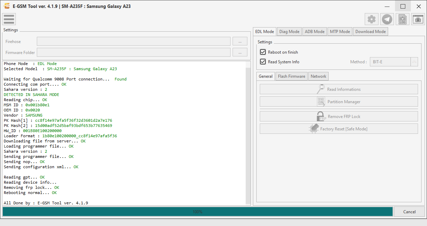The width and height of the screenshot is (427, 226).
Task: Click the Partition Manager icon
Action: [x=321, y=101]
